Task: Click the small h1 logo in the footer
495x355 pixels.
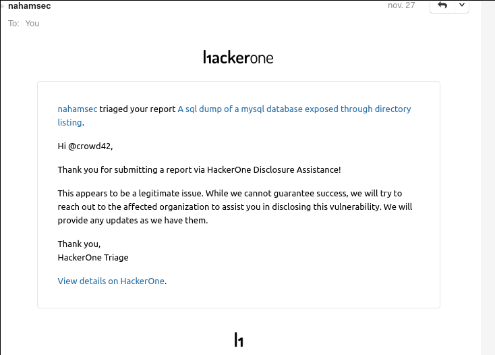Action: pyautogui.click(x=238, y=339)
